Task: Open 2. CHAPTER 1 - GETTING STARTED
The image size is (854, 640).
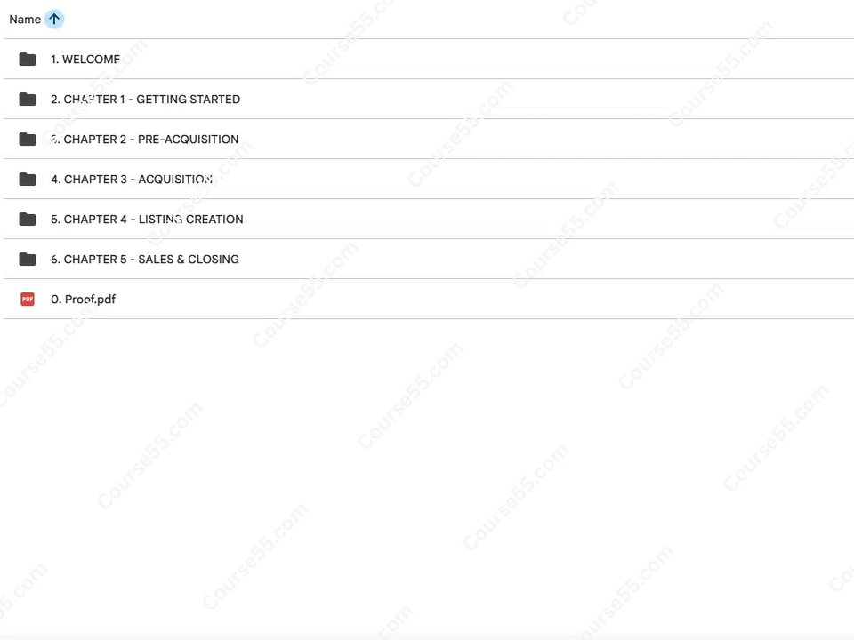Action: pos(145,99)
